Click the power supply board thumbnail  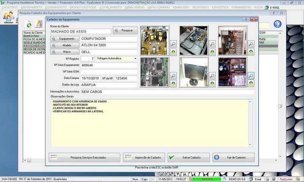[x=154, y=41]
